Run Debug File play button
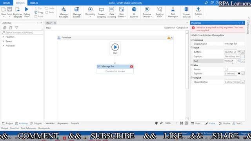Viewport: 251px width, 141px height. pos(27,9)
